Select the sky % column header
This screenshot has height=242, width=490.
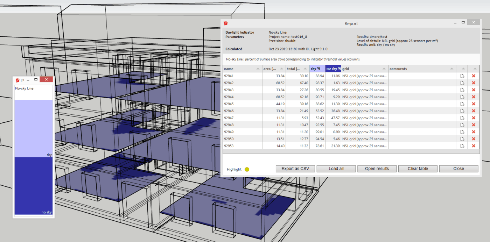coord(317,69)
